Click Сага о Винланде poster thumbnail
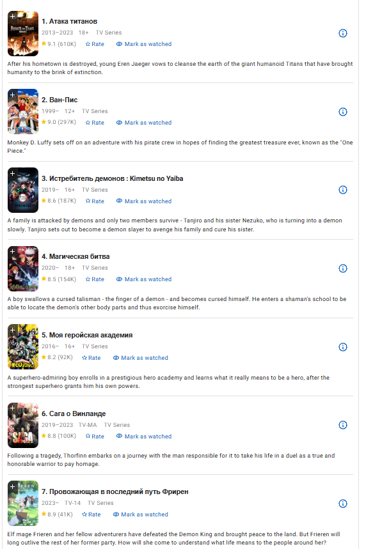This screenshot has height=549, width=366. [x=23, y=425]
